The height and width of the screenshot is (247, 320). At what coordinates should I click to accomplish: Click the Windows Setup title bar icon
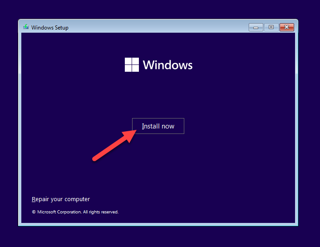[26, 27]
